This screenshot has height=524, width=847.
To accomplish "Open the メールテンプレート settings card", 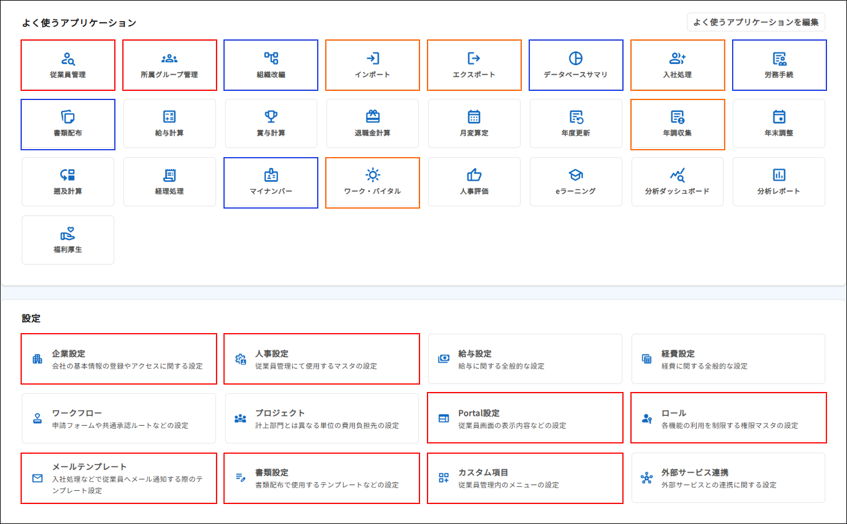I will tap(119, 478).
